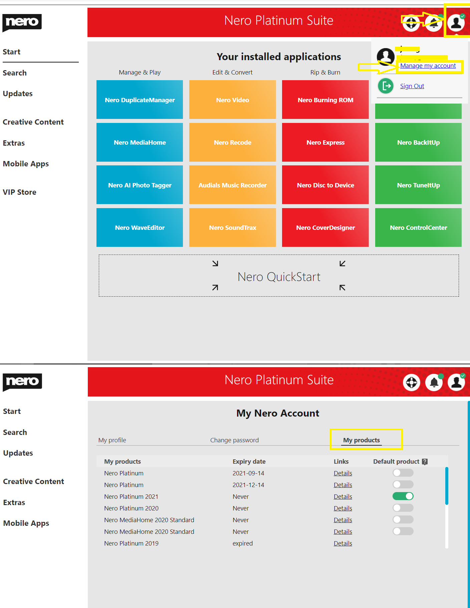Click Manage my account link
The image size is (470, 608).
[x=428, y=66]
